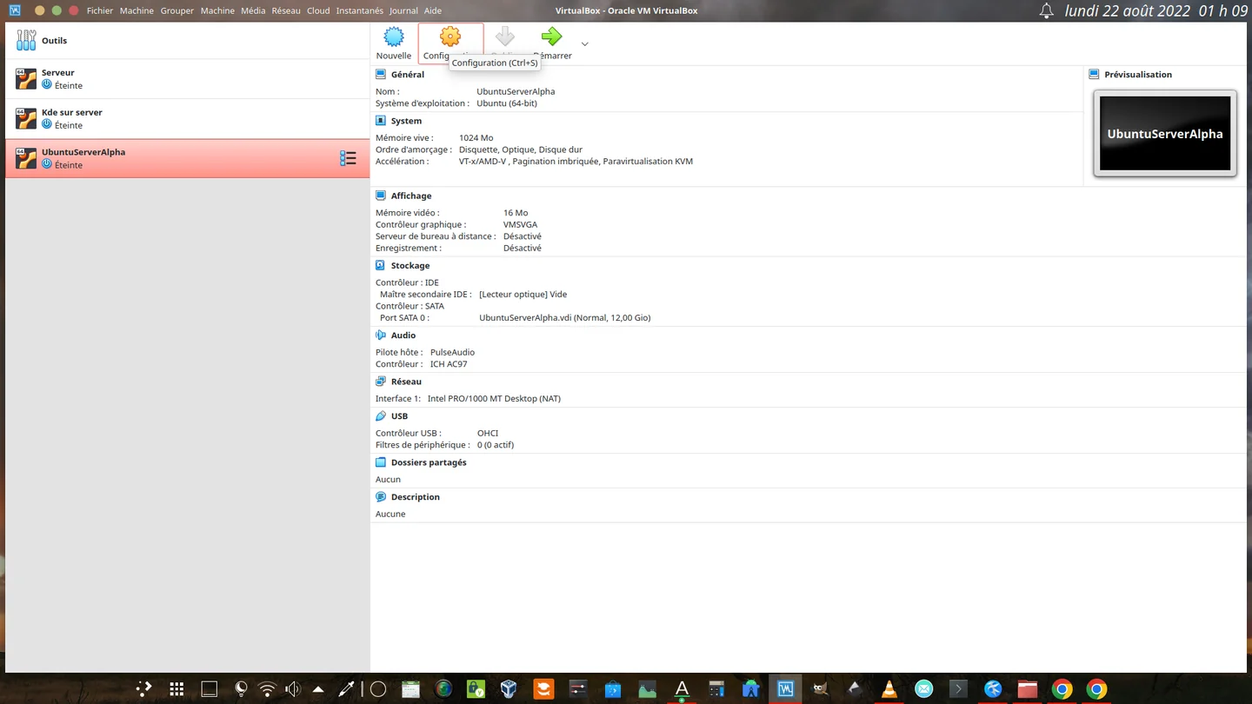1252x704 pixels.
Task: Click 'Intel PRO/1000 MT Desktop (NAT)' network value
Action: pyautogui.click(x=494, y=399)
